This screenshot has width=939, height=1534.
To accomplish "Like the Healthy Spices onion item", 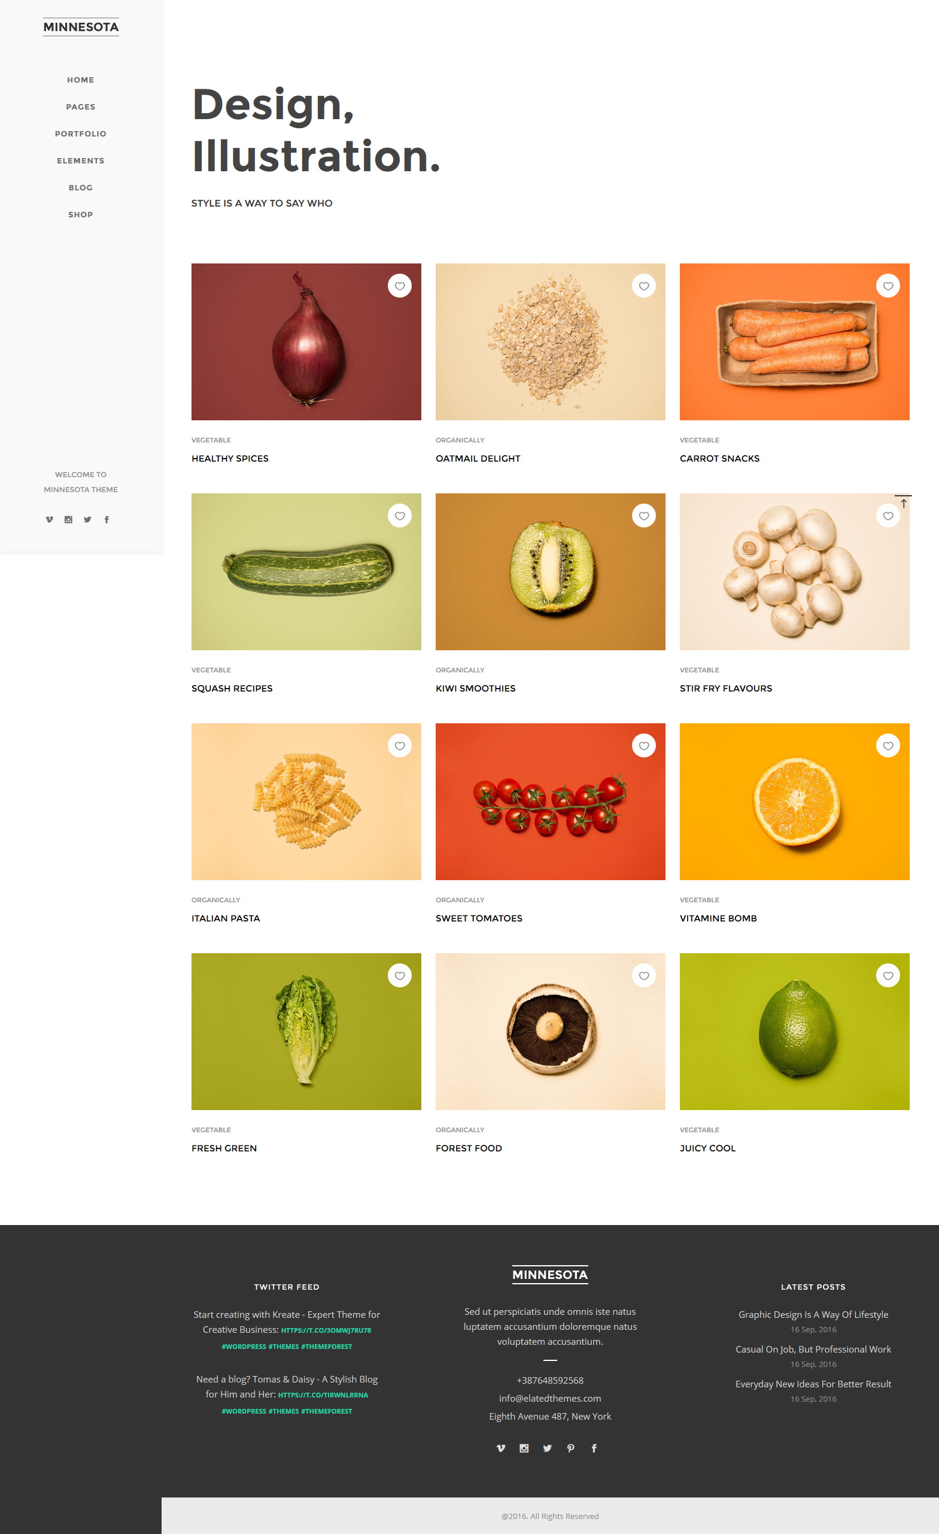I will pos(400,286).
